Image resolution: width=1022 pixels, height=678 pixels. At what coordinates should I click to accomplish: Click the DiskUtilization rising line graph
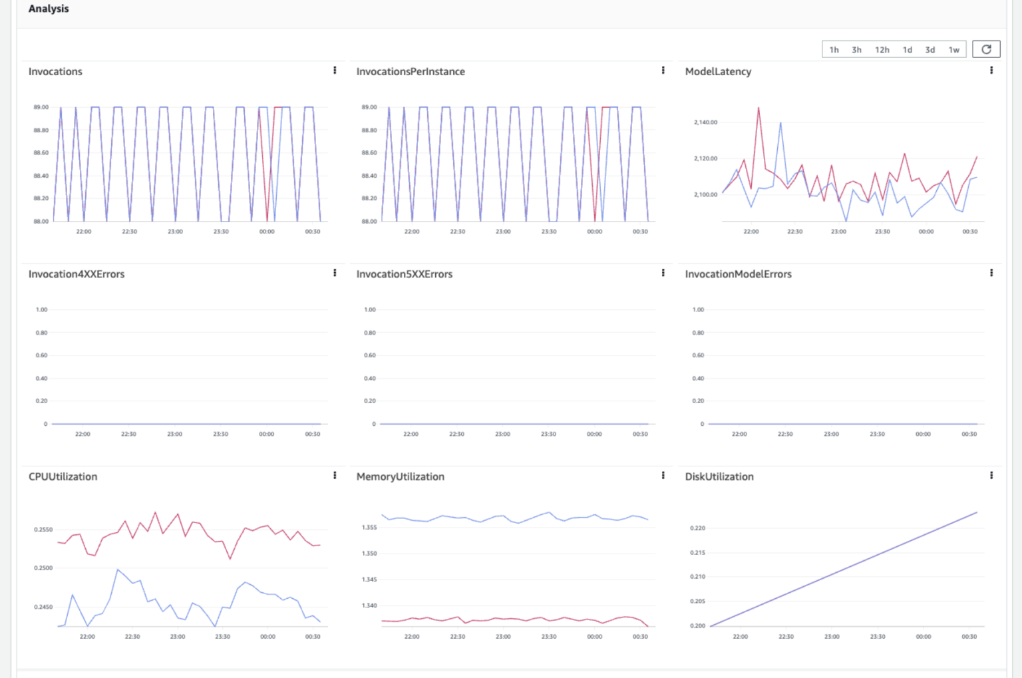pos(844,569)
